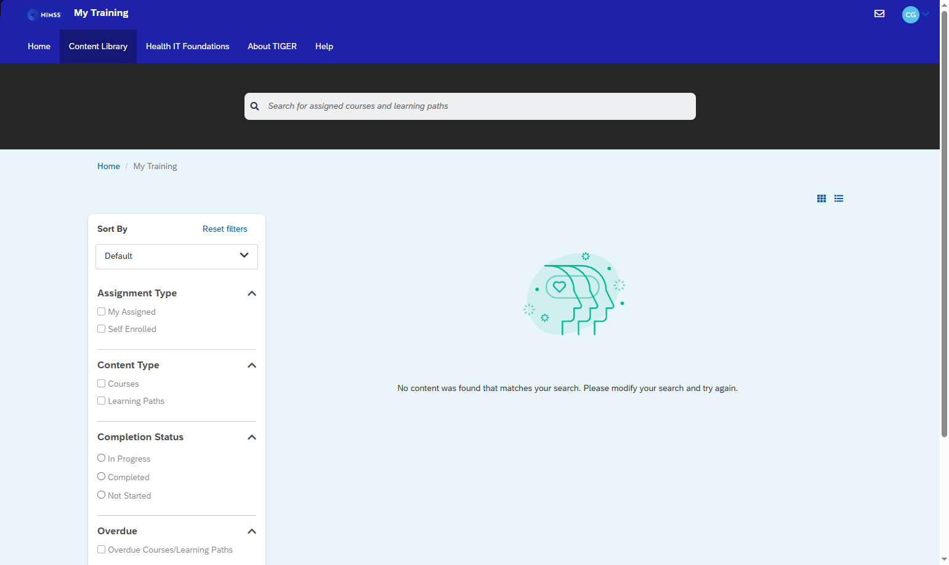Focus the course search input field

point(470,106)
